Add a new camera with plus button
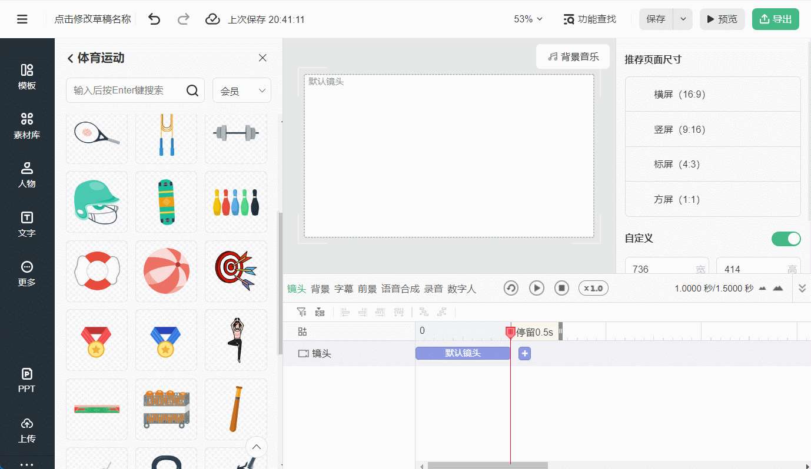This screenshot has width=811, height=469. pyautogui.click(x=524, y=353)
